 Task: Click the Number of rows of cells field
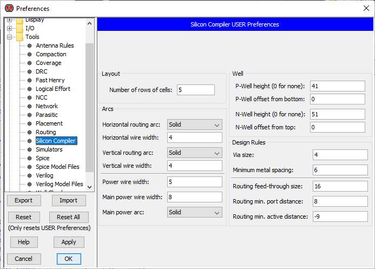click(x=195, y=90)
